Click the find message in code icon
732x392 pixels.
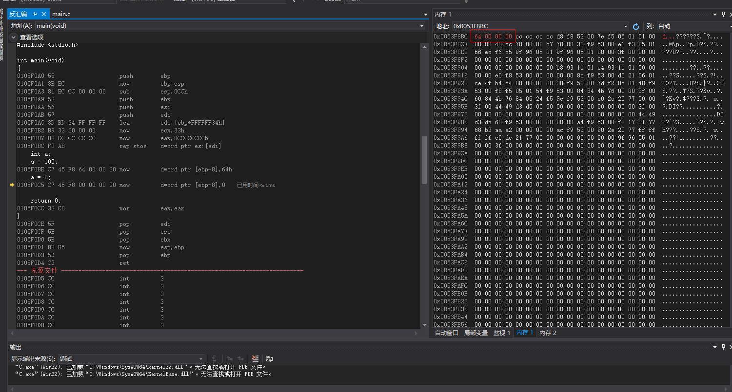coord(215,359)
